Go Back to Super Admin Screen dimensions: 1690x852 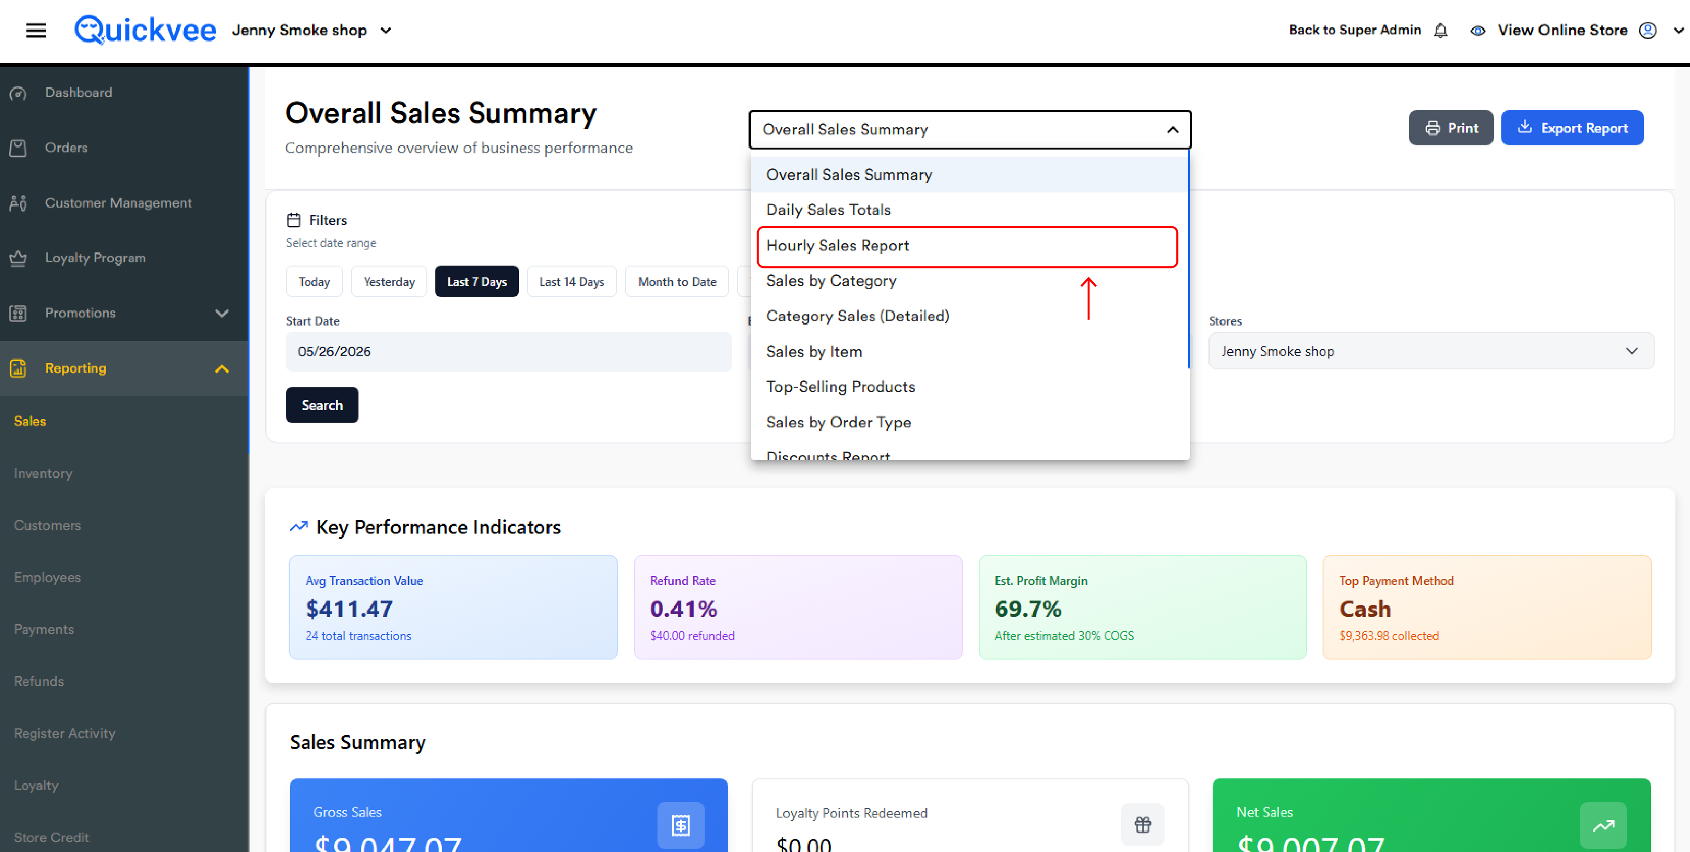coord(1354,30)
